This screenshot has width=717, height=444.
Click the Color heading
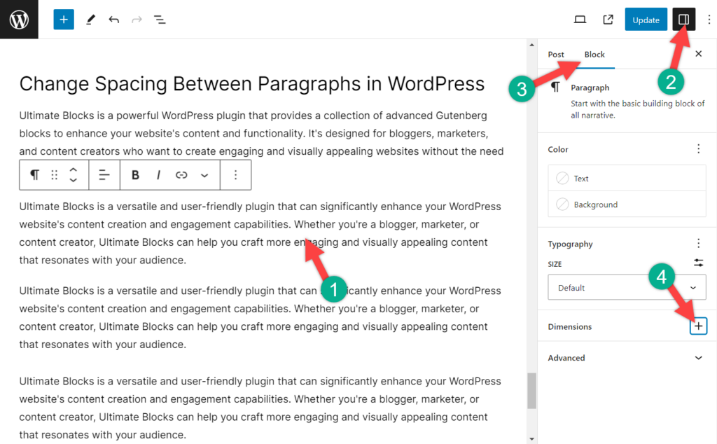tap(558, 150)
